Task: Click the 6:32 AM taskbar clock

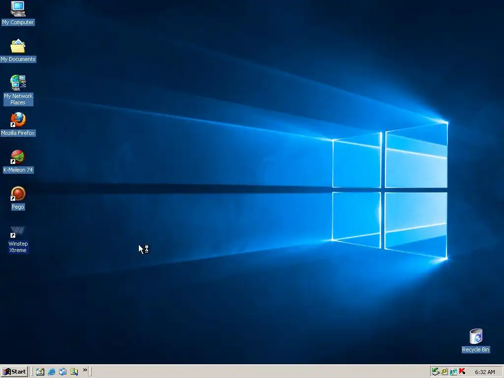Action: pos(485,372)
